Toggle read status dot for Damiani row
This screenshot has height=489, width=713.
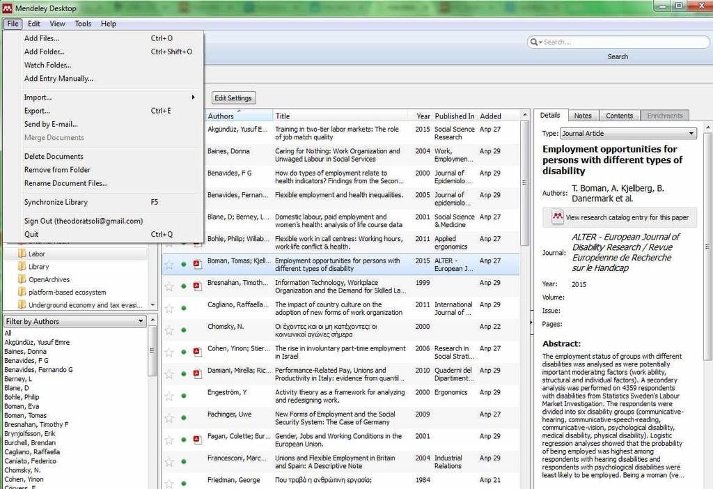click(x=184, y=374)
